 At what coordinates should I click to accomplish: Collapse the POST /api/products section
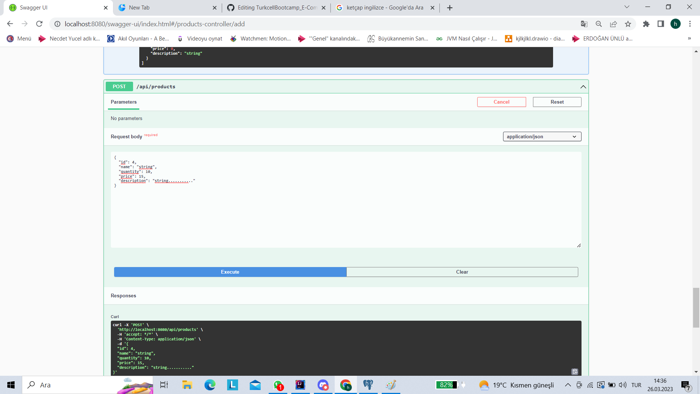point(583,87)
